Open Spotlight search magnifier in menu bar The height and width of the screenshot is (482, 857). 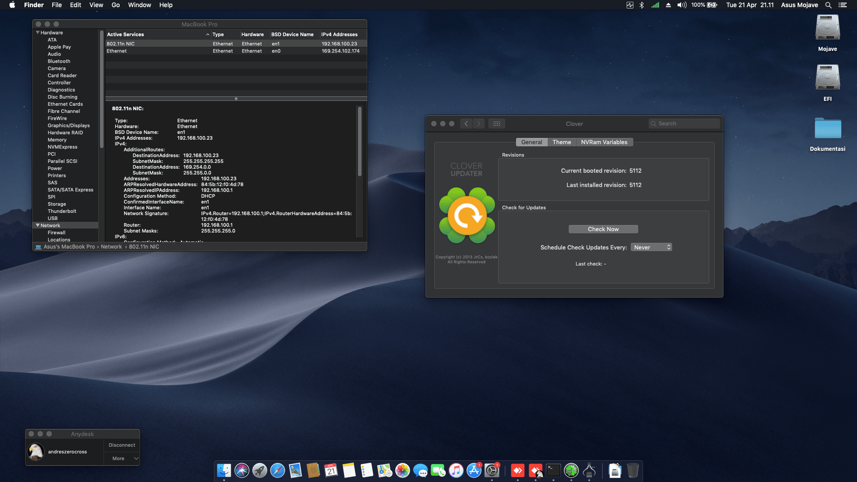pyautogui.click(x=828, y=5)
